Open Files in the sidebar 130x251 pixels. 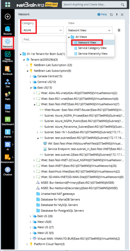point(7,108)
